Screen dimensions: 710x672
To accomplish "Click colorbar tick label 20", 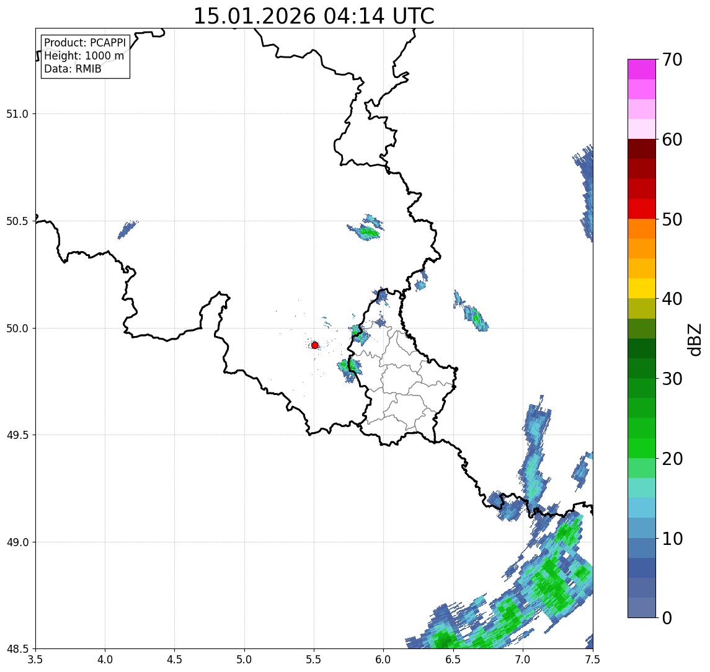I will [x=672, y=459].
